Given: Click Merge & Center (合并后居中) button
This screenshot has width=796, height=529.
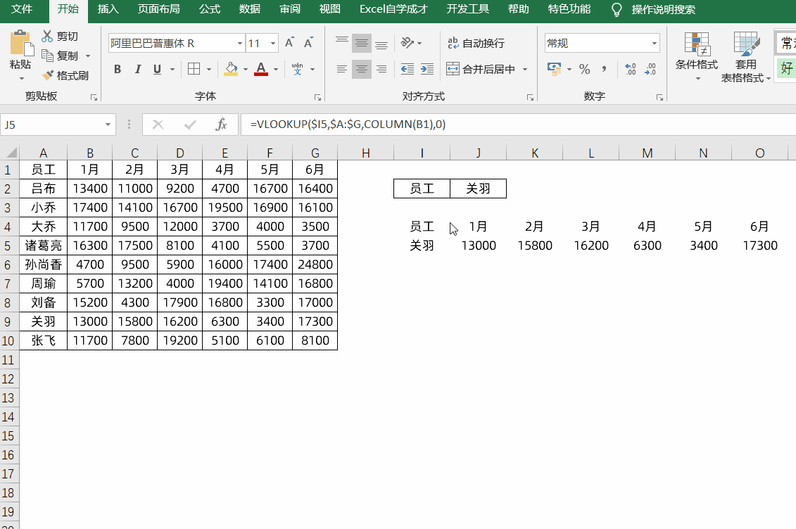Looking at the screenshot, I should tap(481, 69).
